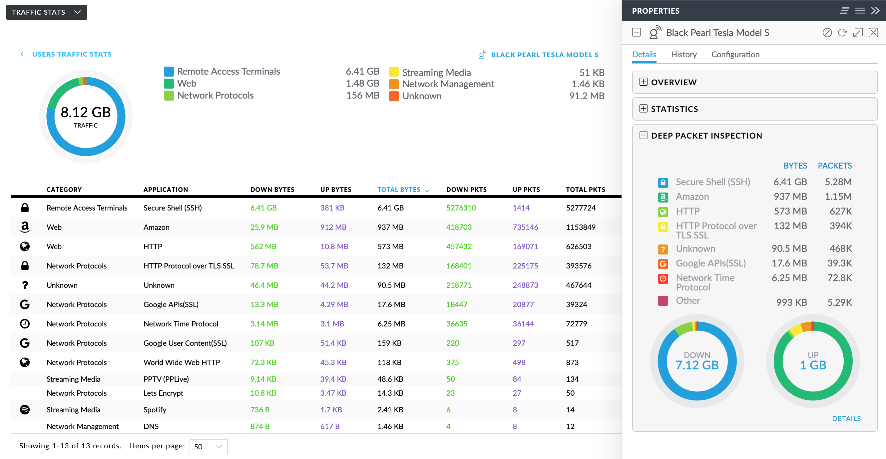886x459 pixels.
Task: Click Google APIs(SSL) icon in DPI list
Action: click(663, 264)
